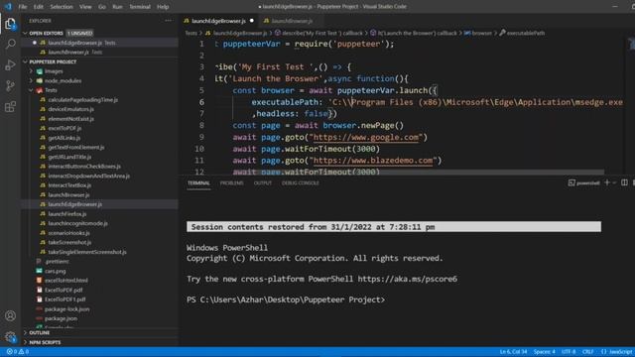Click the ExcelToPDF.pdf file icon
Screen dimensions: 635x357
(x=39, y=290)
